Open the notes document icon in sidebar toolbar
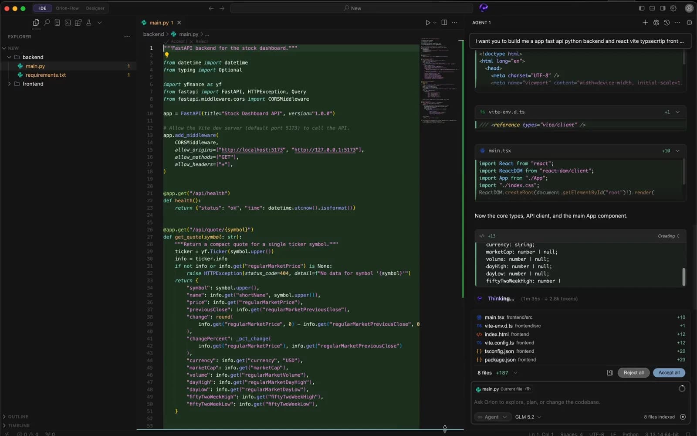The width and height of the screenshot is (697, 436). tap(57, 23)
